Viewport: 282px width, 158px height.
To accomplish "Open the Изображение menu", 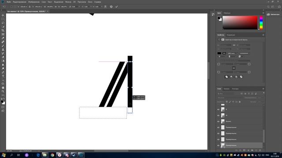I will [x=34, y=2].
